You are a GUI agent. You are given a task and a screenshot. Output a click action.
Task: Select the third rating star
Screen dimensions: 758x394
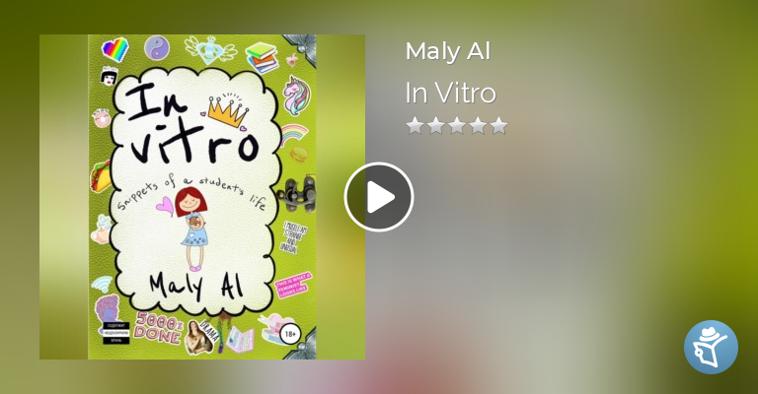tap(457, 126)
